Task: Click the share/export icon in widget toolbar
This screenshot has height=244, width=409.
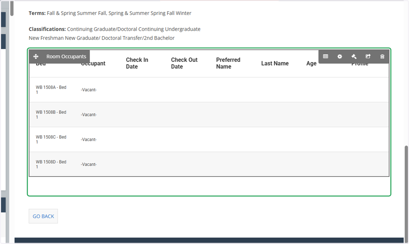Action: 368,57
